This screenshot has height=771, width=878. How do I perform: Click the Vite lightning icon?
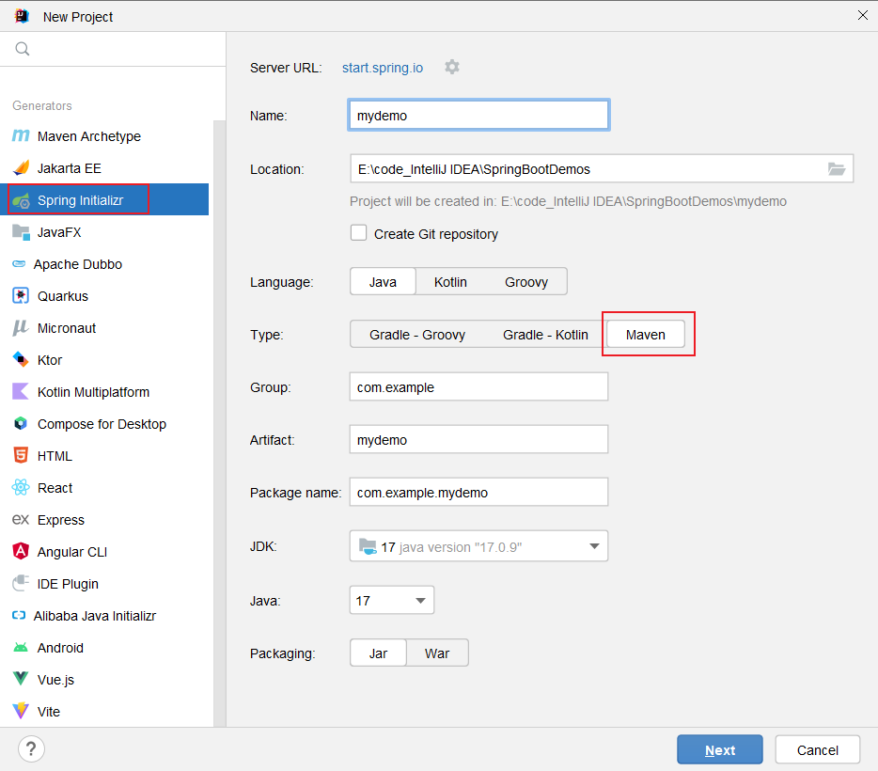[21, 711]
